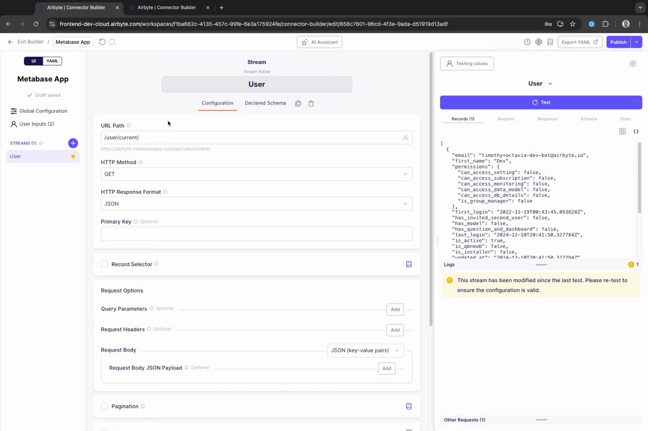Click the user input icon in URL Path field
648x431 pixels.
[406, 138]
